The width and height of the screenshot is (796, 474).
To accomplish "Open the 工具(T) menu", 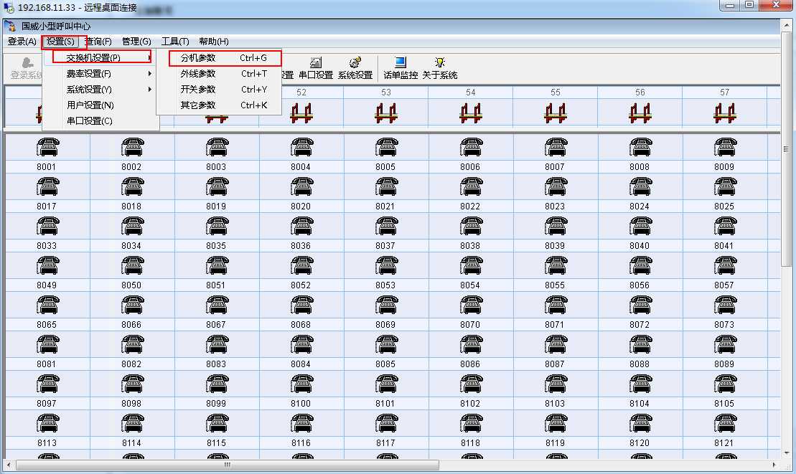I will pyautogui.click(x=175, y=42).
